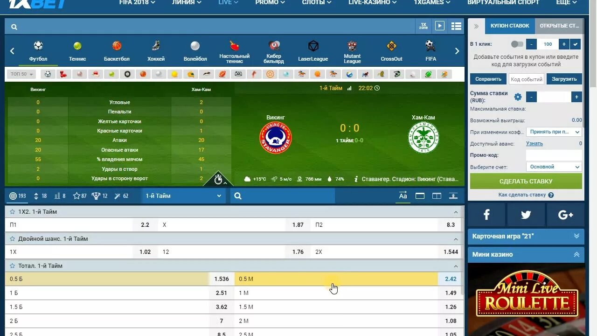Open the ТОП 50 dropdown

point(22,74)
